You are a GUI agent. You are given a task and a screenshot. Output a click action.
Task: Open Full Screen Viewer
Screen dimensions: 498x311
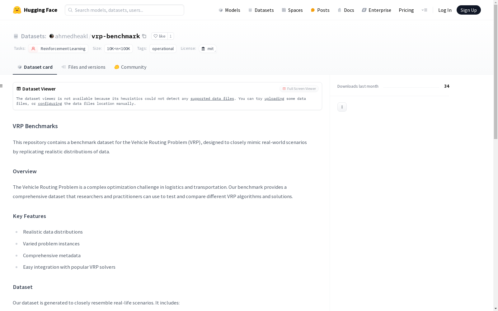(299, 89)
